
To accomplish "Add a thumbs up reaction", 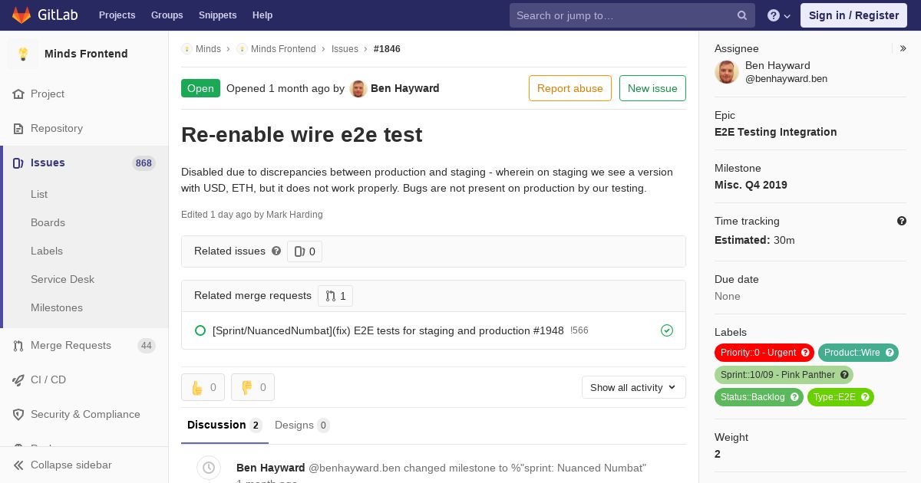I will pos(203,387).
